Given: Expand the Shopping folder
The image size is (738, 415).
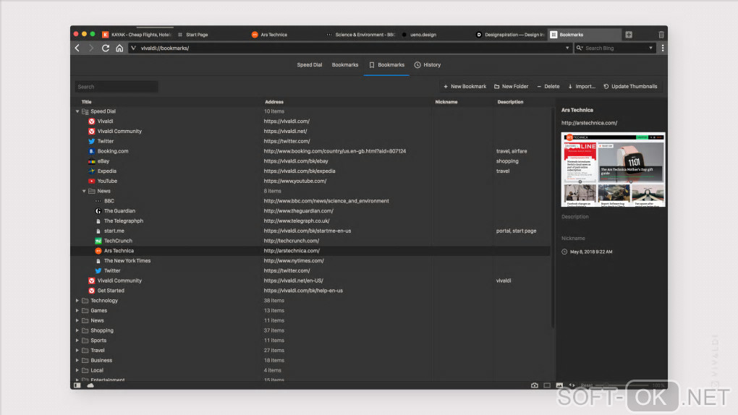Looking at the screenshot, I should click(77, 330).
